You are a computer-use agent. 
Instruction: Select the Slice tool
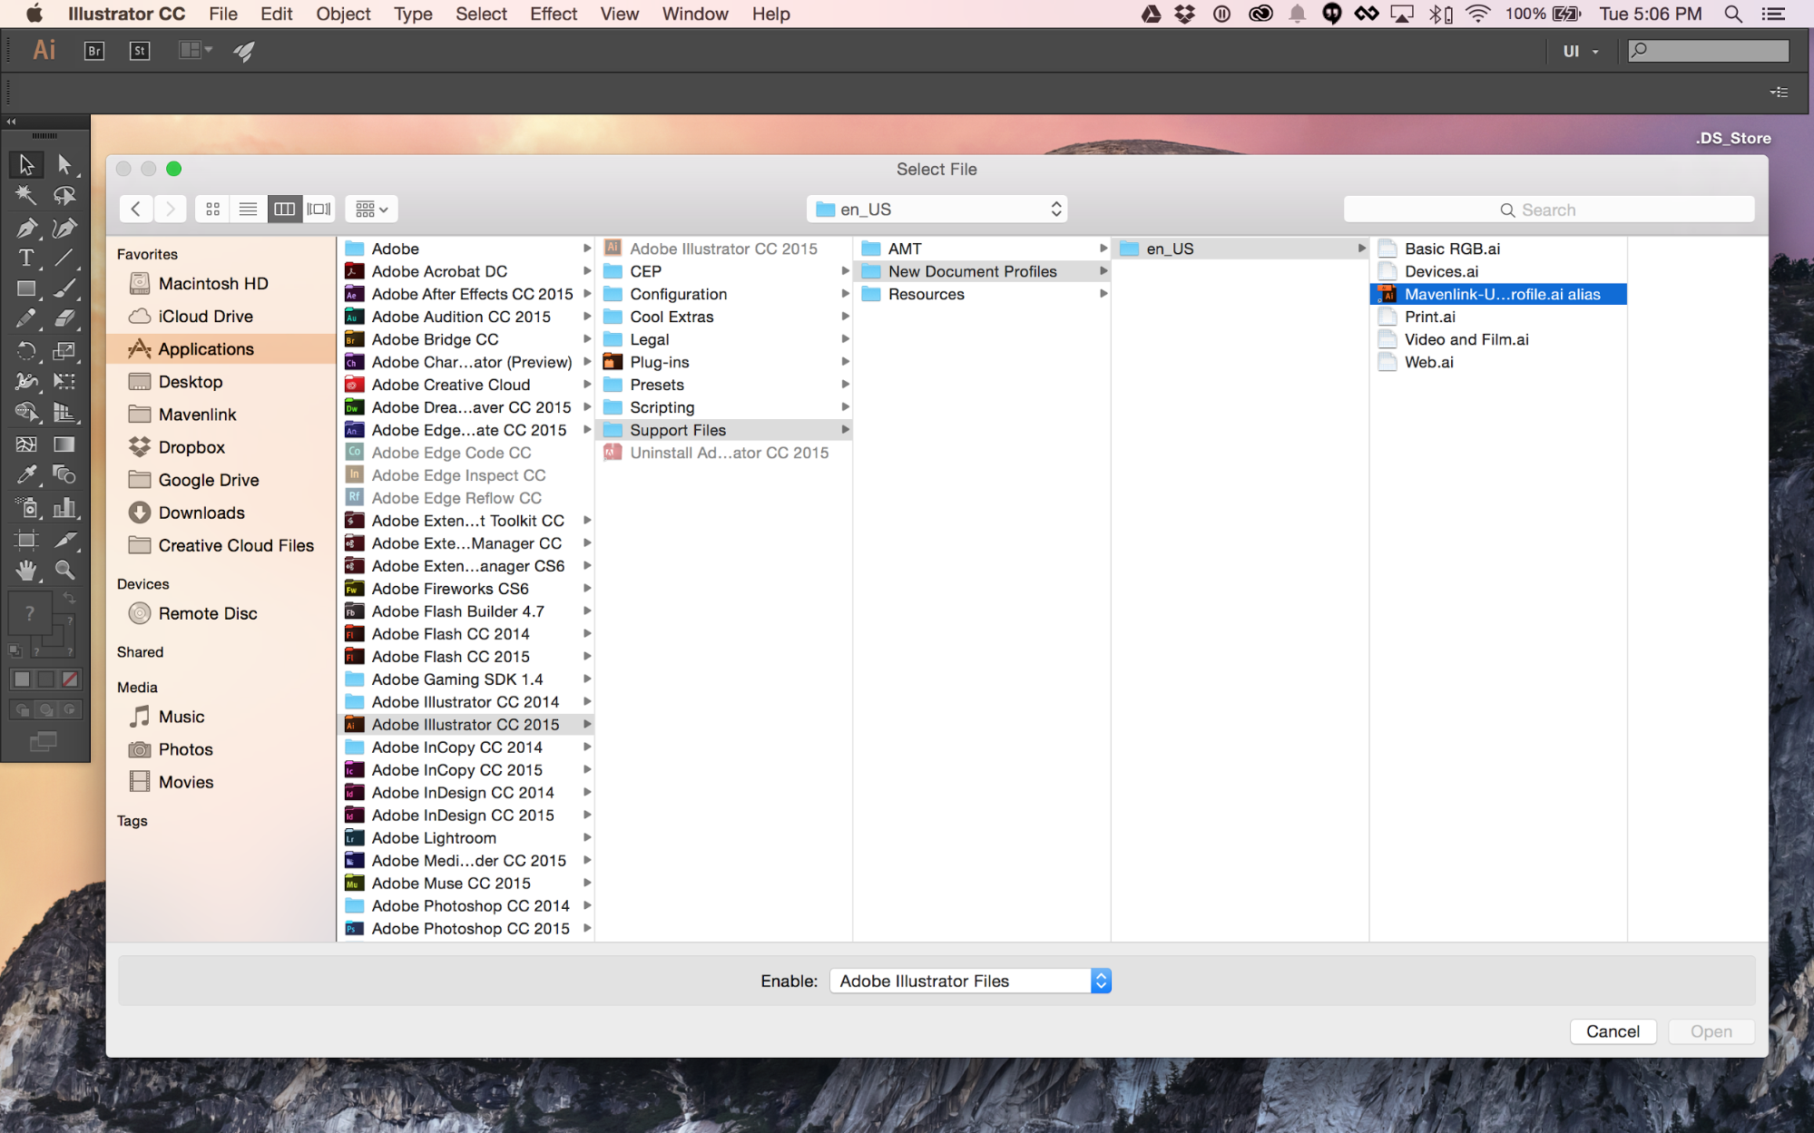(64, 540)
